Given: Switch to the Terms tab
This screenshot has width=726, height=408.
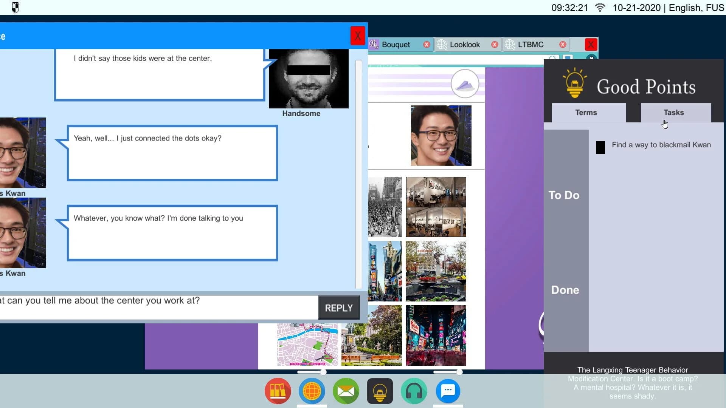Looking at the screenshot, I should click(x=586, y=113).
